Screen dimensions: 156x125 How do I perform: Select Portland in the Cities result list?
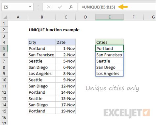point(110,48)
